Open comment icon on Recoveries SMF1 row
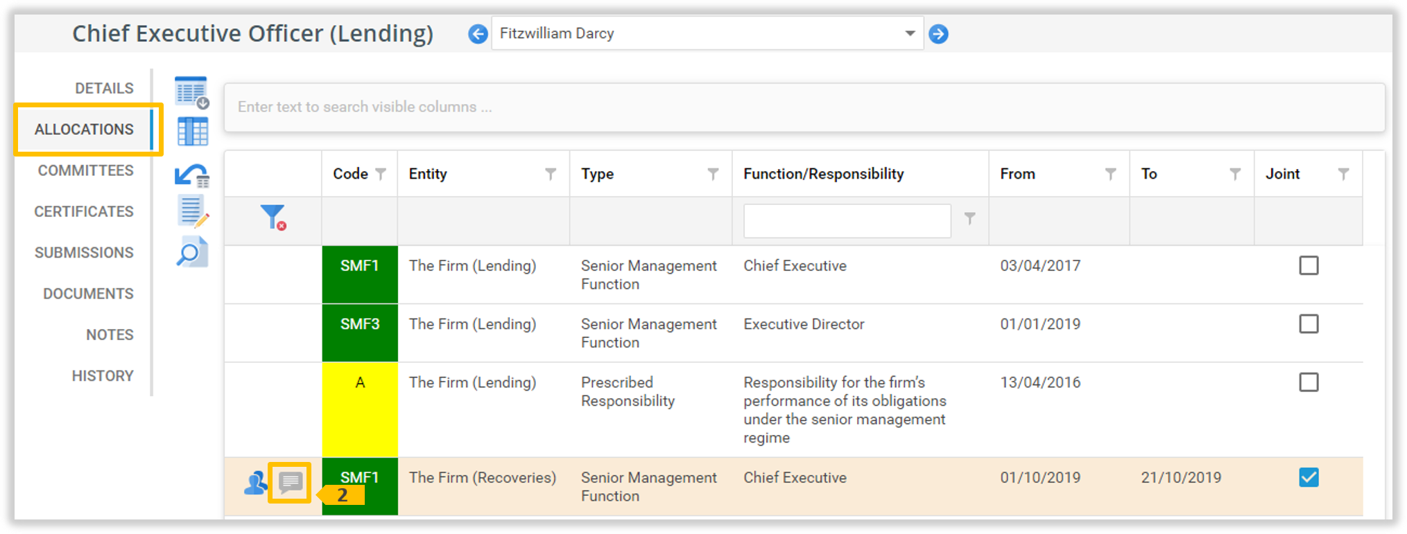Image resolution: width=1407 pixels, height=534 pixels. click(290, 482)
